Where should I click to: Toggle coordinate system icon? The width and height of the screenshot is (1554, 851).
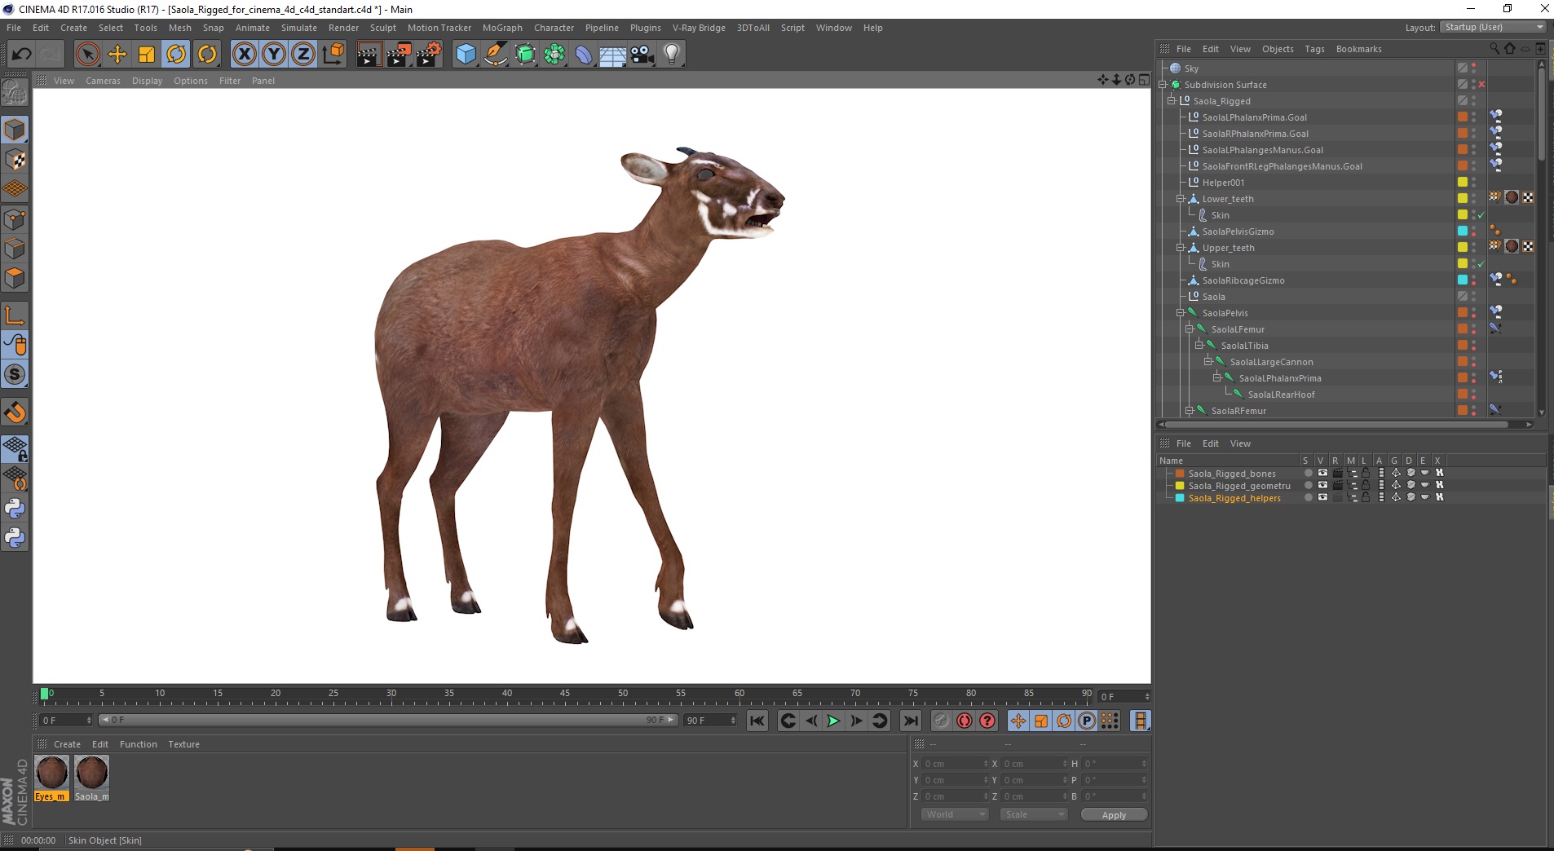(x=333, y=55)
